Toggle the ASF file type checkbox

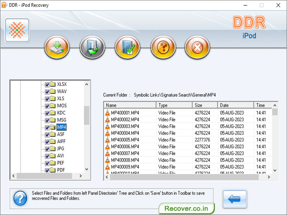click(47, 134)
